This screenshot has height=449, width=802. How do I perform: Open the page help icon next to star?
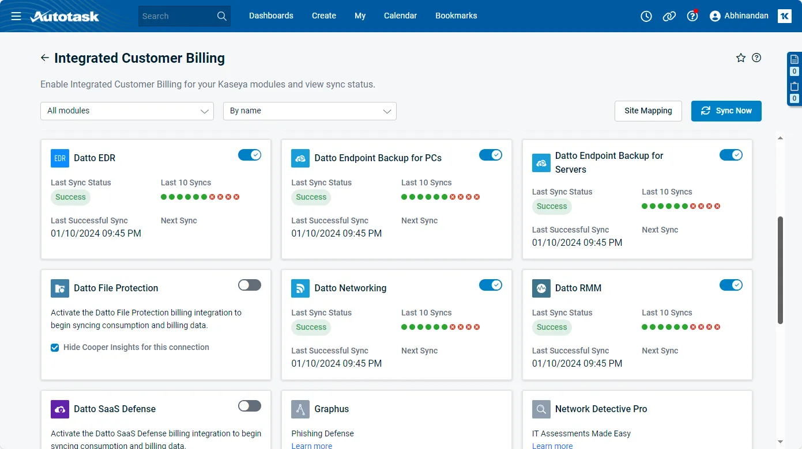[756, 58]
